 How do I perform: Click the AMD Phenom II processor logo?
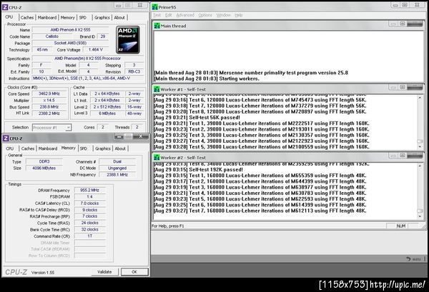pyautogui.click(x=128, y=40)
